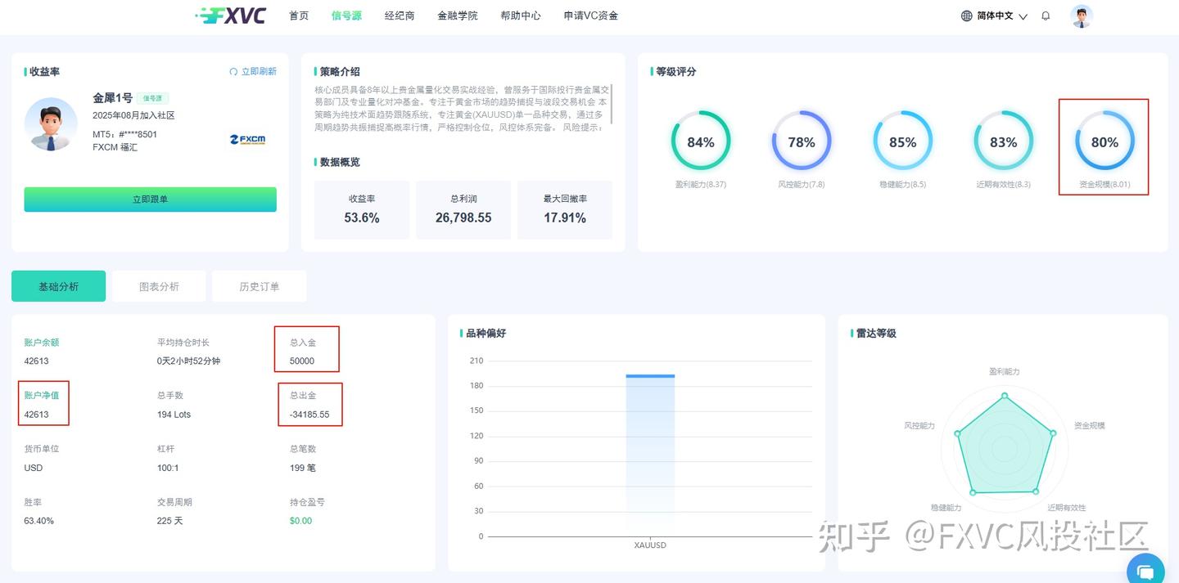Screen dimensions: 1179x583
Task: Open 帮助中心 from the navigation bar
Action: (520, 16)
